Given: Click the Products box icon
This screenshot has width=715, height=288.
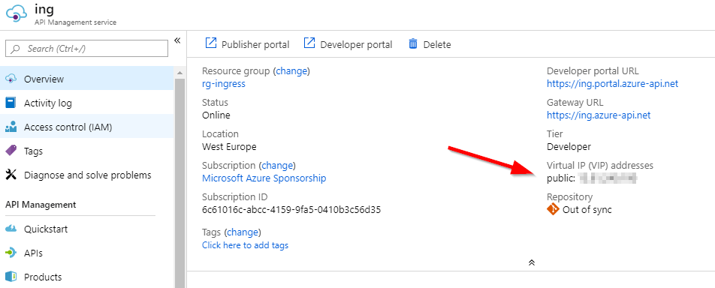Looking at the screenshot, I should pyautogui.click(x=11, y=277).
